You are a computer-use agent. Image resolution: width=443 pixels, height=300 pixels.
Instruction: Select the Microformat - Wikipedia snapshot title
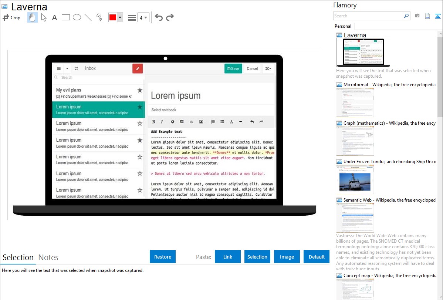389,85
